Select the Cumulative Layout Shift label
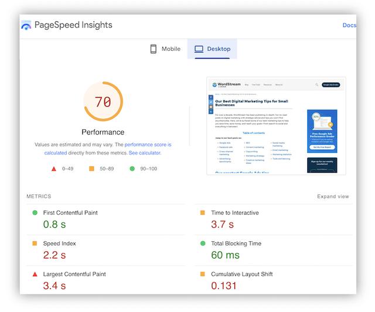 tap(242, 275)
